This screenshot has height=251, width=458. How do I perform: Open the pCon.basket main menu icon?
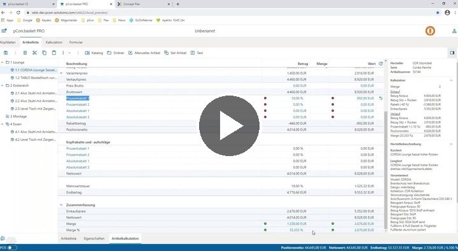[x=4, y=31]
